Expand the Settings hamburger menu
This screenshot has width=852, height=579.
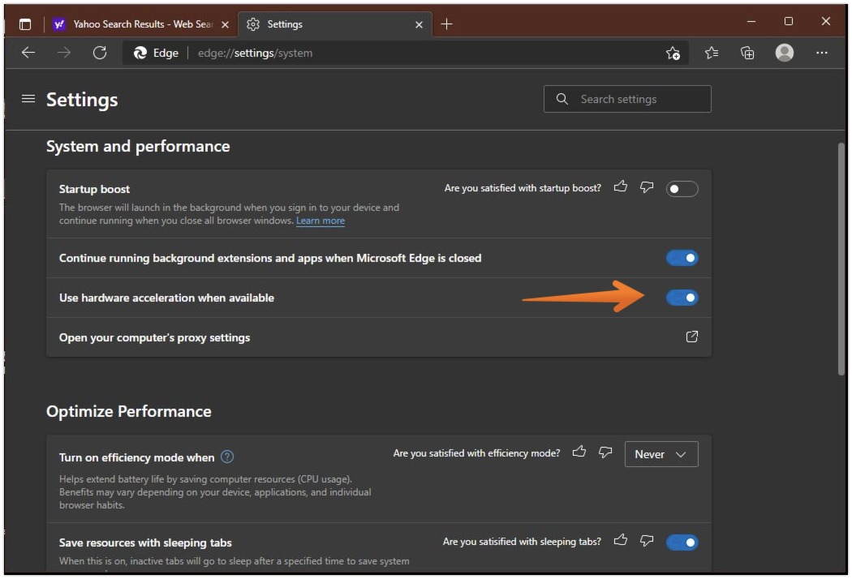[28, 99]
